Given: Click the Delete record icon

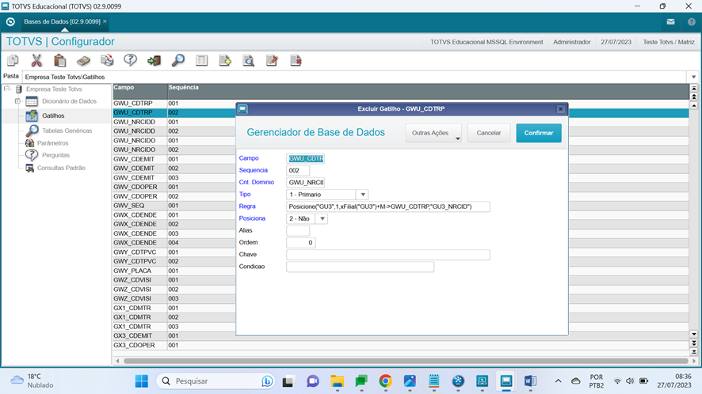Looking at the screenshot, I should pos(296,60).
